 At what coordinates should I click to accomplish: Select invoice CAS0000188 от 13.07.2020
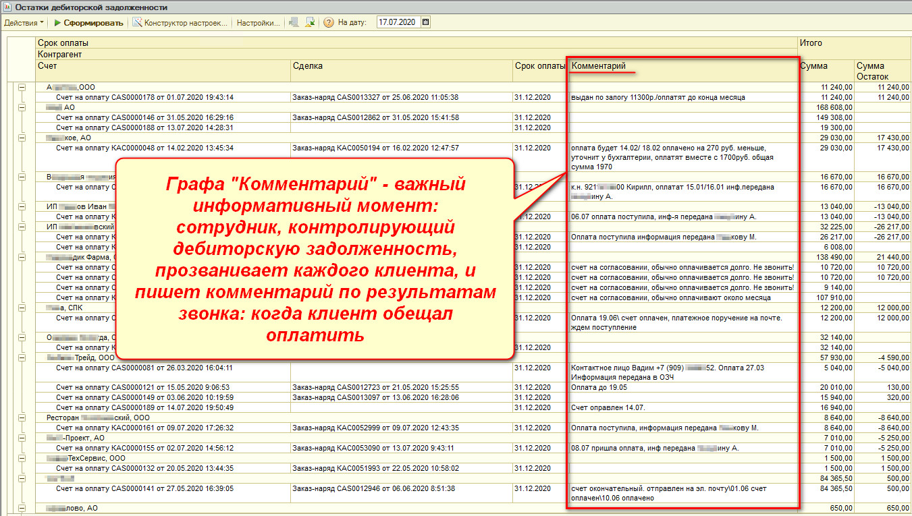point(144,127)
